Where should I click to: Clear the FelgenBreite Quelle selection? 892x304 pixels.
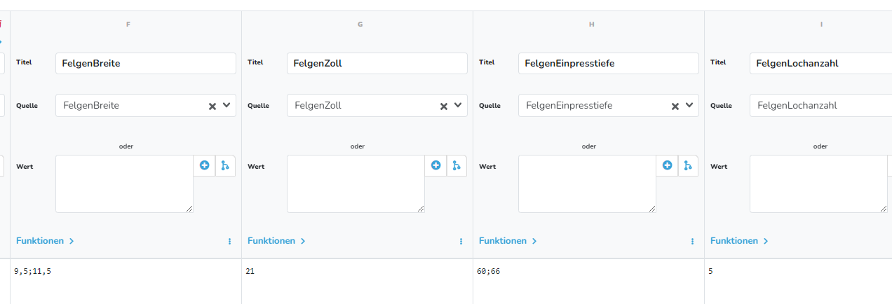(x=212, y=106)
